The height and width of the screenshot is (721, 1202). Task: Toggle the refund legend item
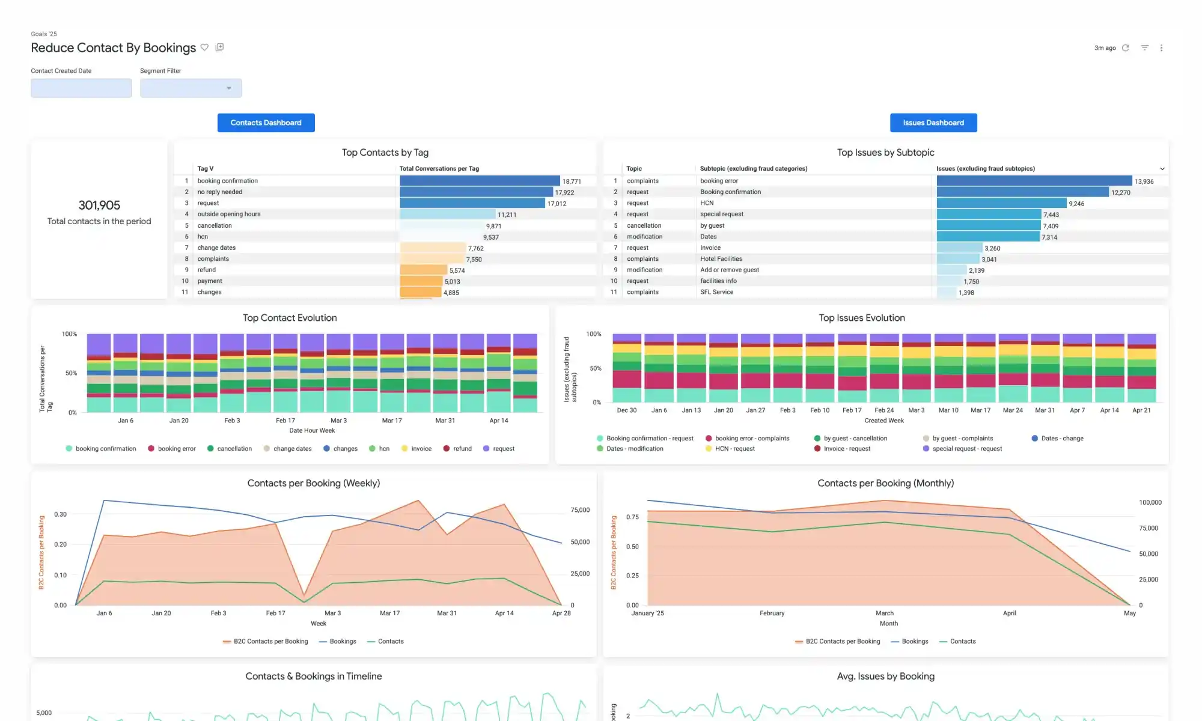coord(462,449)
